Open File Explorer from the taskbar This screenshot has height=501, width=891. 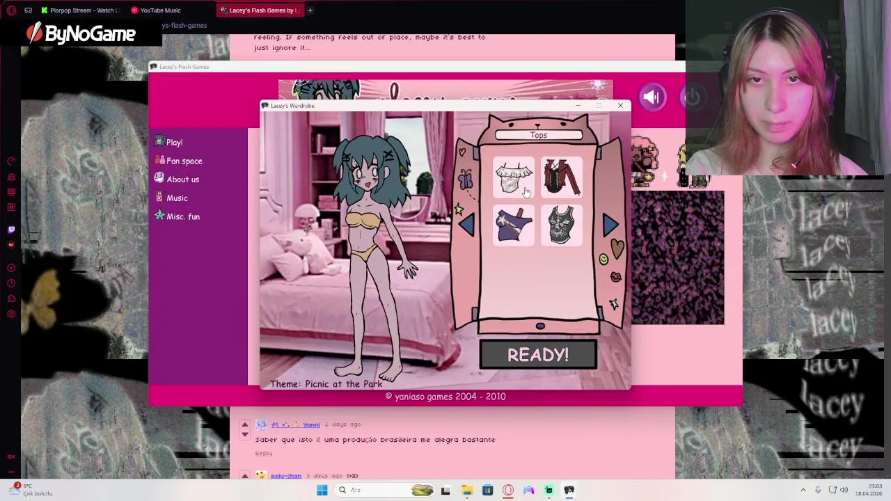[466, 490]
